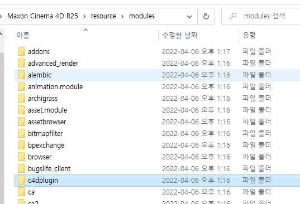The image size is (300, 204).
Task: Select the advanced_render folder name
Action: tap(53, 64)
